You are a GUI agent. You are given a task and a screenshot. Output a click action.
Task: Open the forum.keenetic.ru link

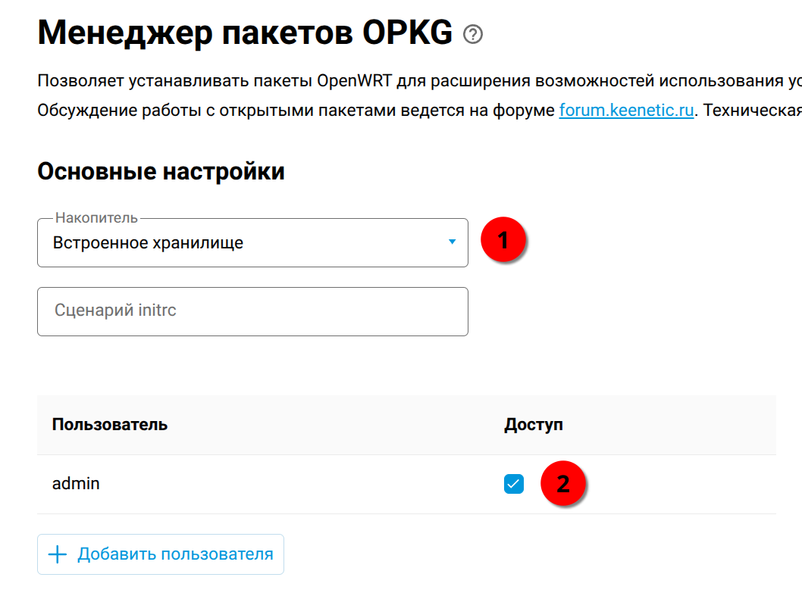(626, 111)
